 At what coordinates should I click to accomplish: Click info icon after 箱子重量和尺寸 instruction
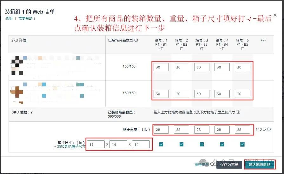coord(238,112)
